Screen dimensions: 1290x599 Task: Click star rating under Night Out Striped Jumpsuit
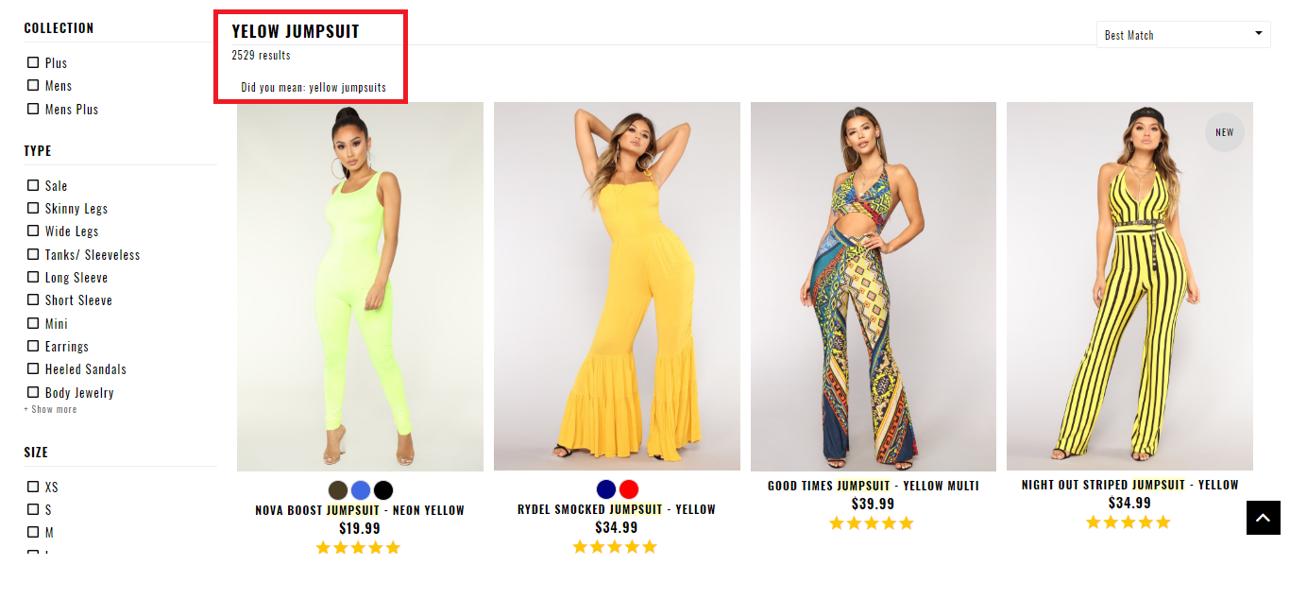[1129, 522]
